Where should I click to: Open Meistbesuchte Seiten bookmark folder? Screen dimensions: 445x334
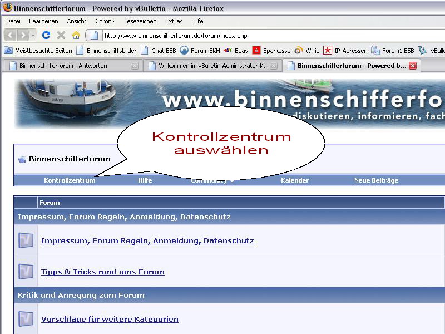tap(38, 50)
